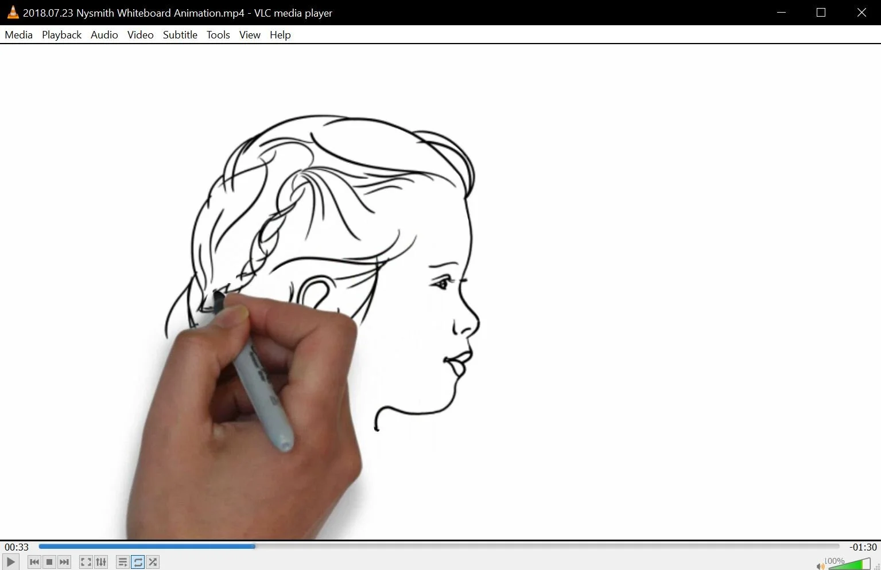Show the playlist view
Image resolution: width=881 pixels, height=570 pixels.
[x=123, y=562]
